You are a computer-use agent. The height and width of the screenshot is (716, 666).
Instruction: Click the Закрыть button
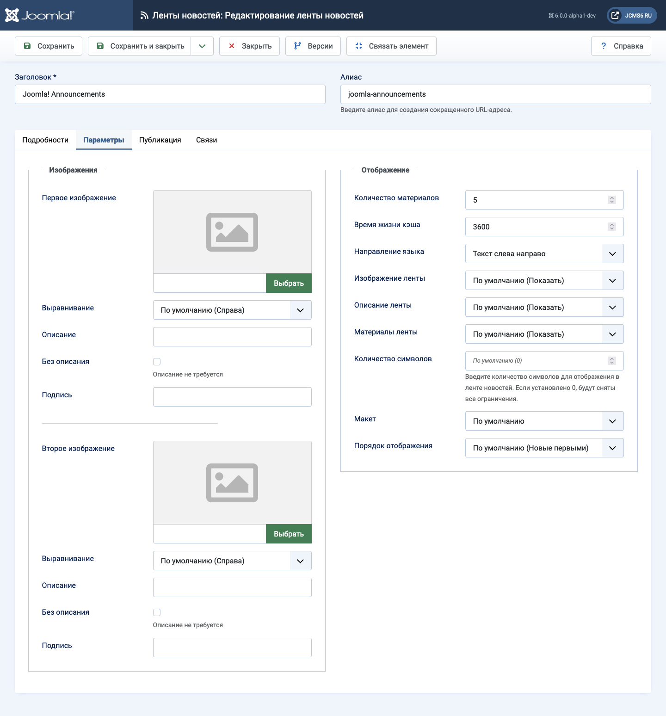coord(249,46)
